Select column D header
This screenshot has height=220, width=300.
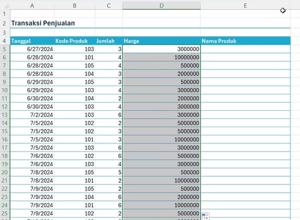[161, 5]
